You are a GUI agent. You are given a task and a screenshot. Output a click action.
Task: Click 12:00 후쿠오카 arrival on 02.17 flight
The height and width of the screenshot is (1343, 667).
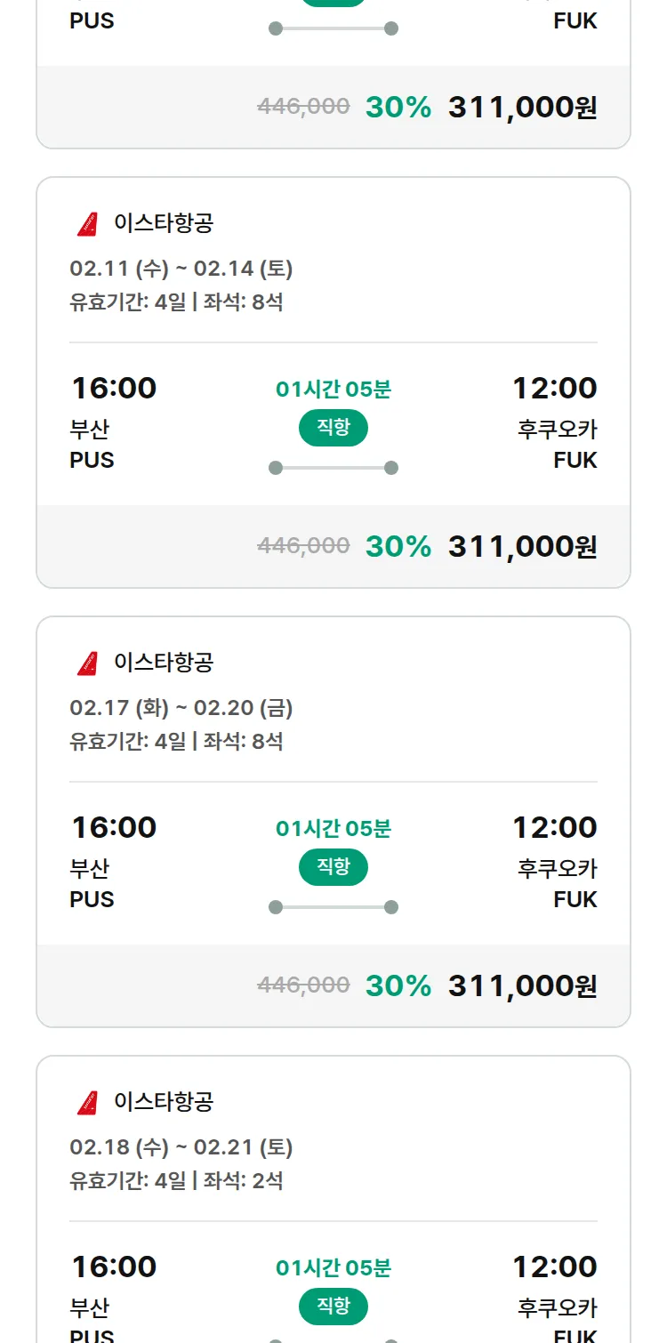(555, 828)
